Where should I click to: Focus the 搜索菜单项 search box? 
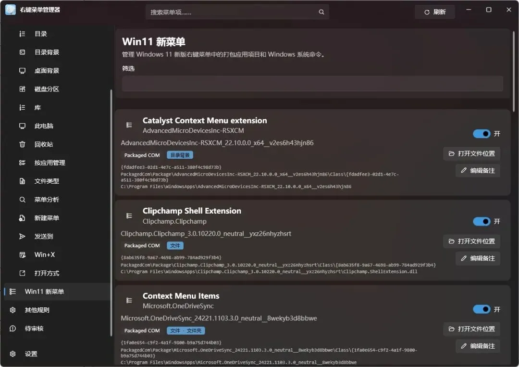[x=237, y=12]
